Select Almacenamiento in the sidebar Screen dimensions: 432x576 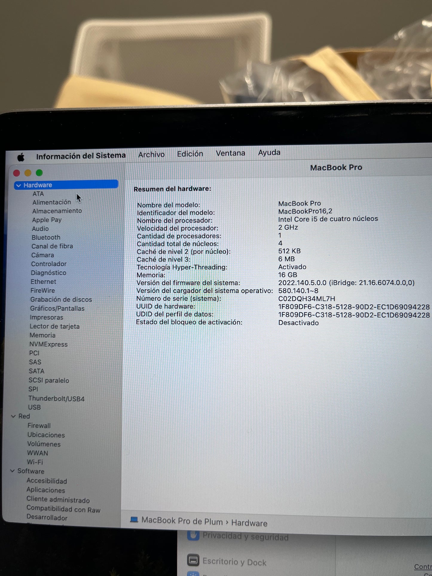point(57,211)
